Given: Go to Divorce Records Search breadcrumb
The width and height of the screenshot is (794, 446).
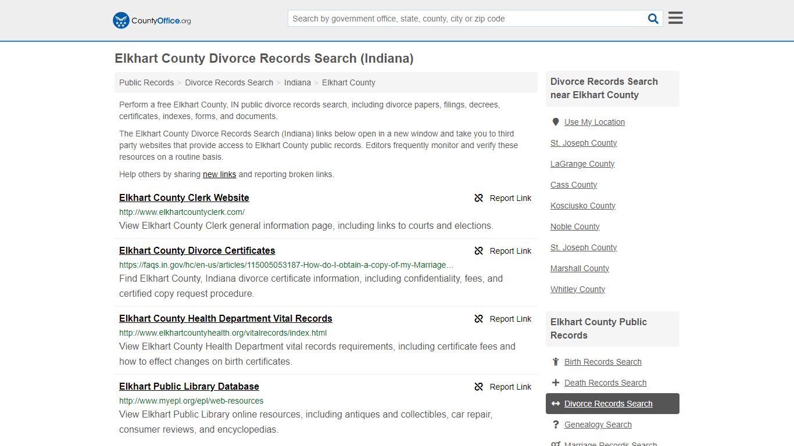Looking at the screenshot, I should pyautogui.click(x=229, y=82).
